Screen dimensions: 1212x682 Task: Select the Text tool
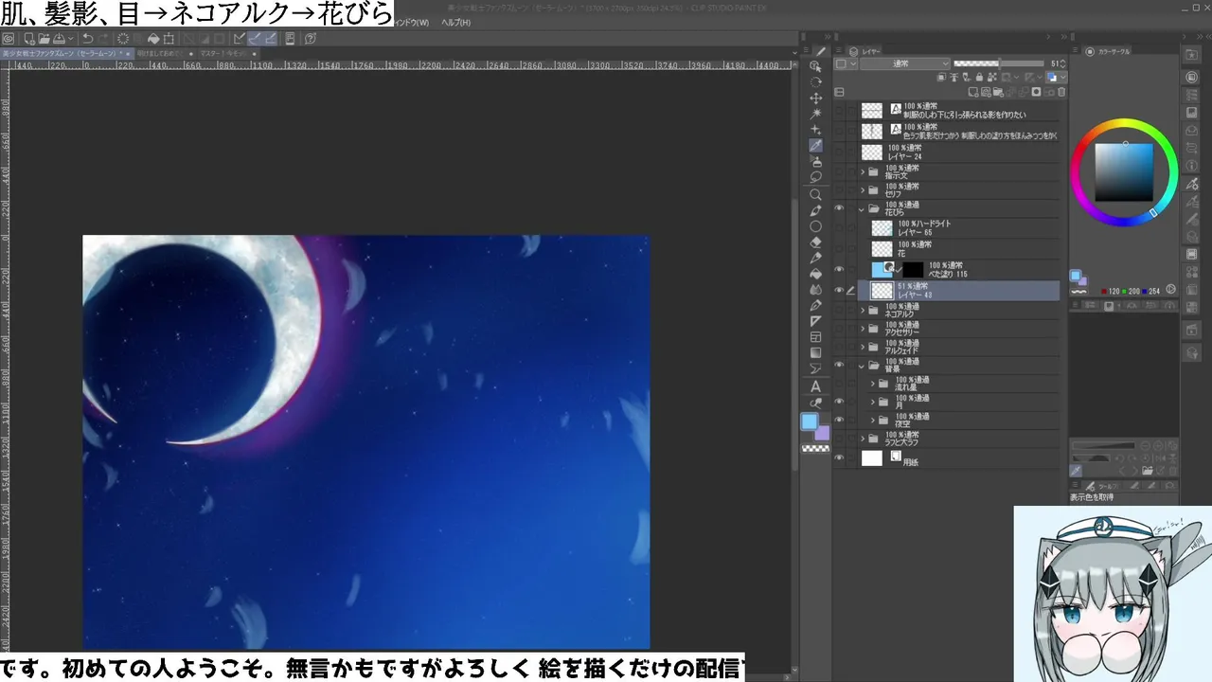pyautogui.click(x=815, y=386)
